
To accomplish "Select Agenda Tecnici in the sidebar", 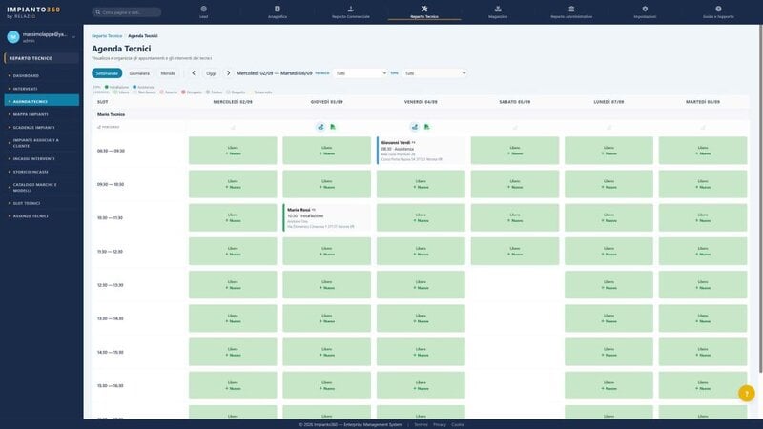I will (41, 102).
